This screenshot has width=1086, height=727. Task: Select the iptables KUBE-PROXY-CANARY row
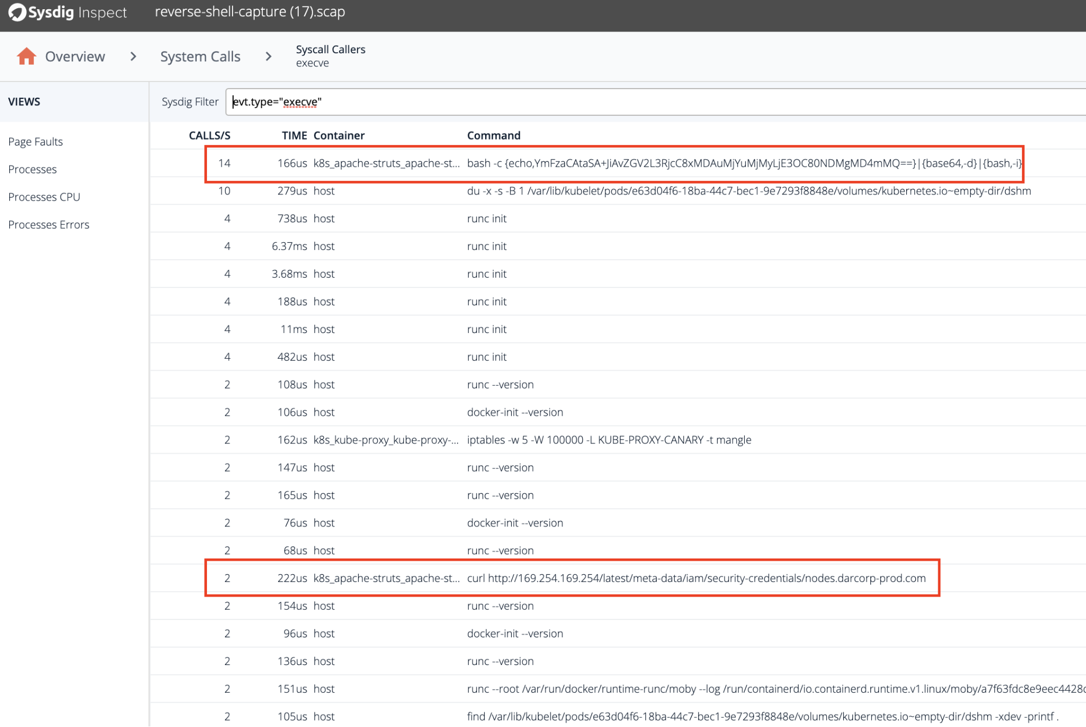(x=608, y=440)
